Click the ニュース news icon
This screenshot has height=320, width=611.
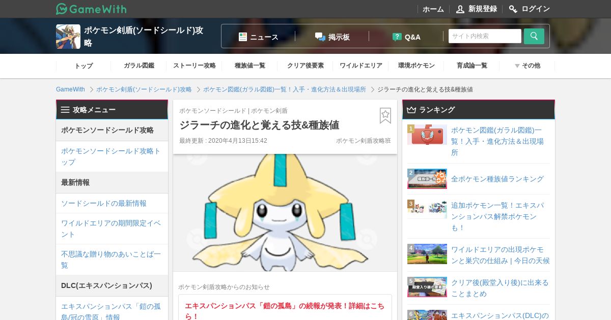(x=243, y=37)
